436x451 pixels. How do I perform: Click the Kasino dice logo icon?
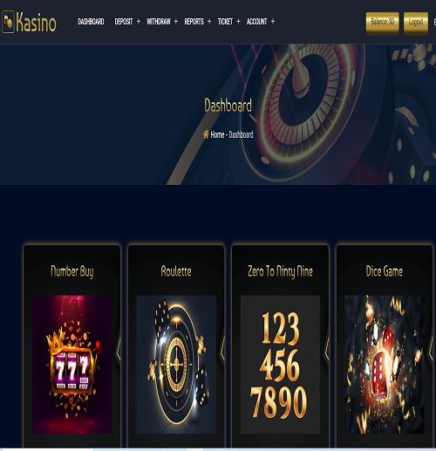[8, 22]
